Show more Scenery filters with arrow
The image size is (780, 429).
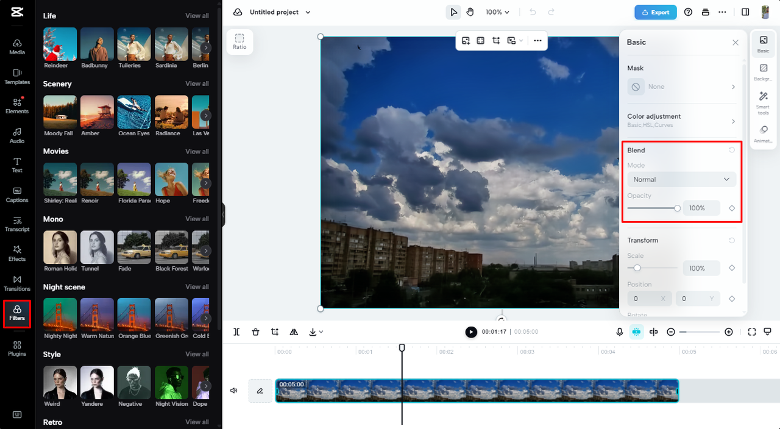point(207,115)
